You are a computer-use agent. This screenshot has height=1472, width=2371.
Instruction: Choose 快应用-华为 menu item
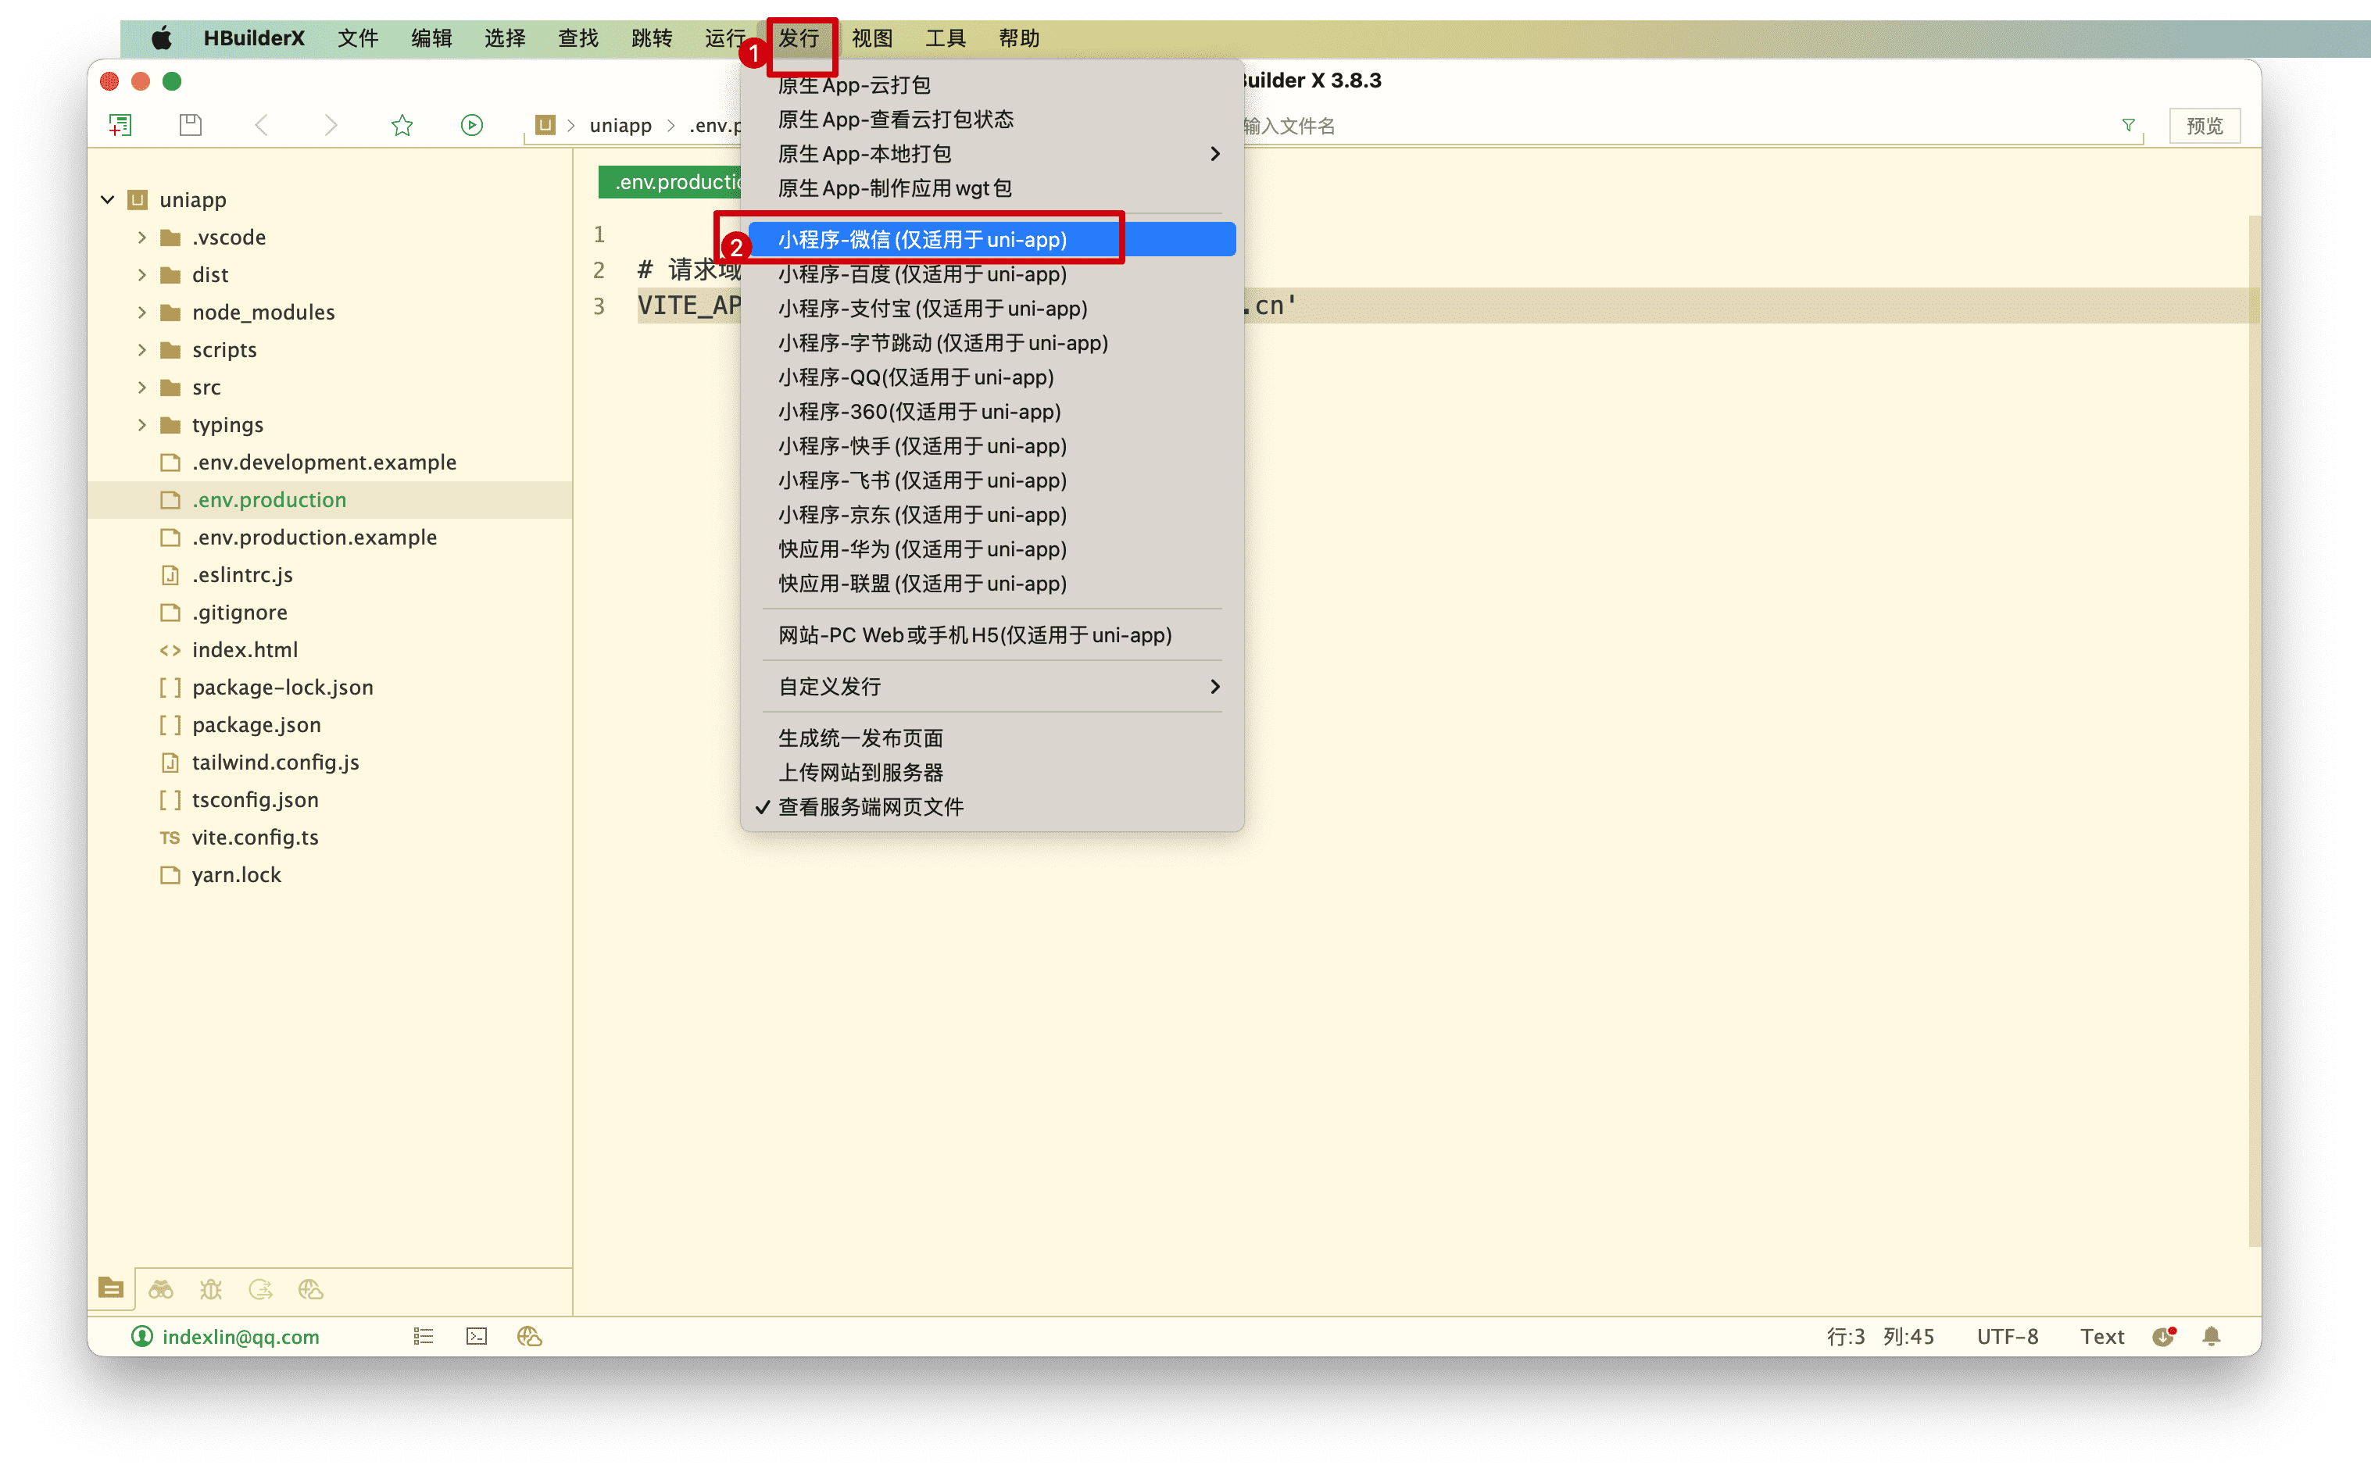point(991,549)
